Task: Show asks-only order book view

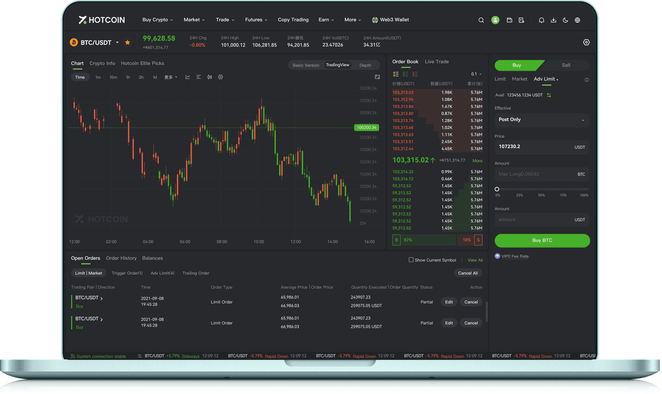Action: (x=415, y=74)
